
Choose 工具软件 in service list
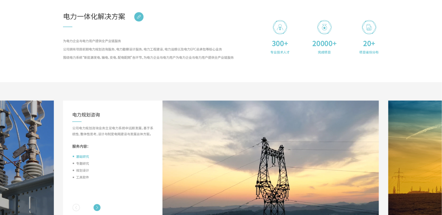pos(82,177)
